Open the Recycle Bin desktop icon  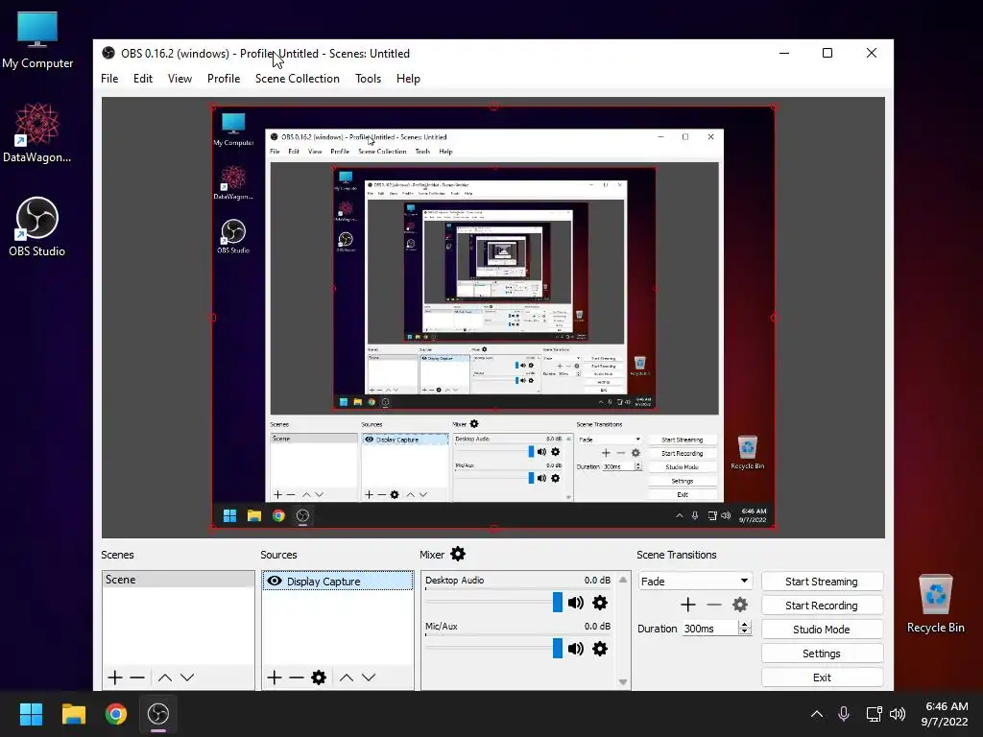935,604
